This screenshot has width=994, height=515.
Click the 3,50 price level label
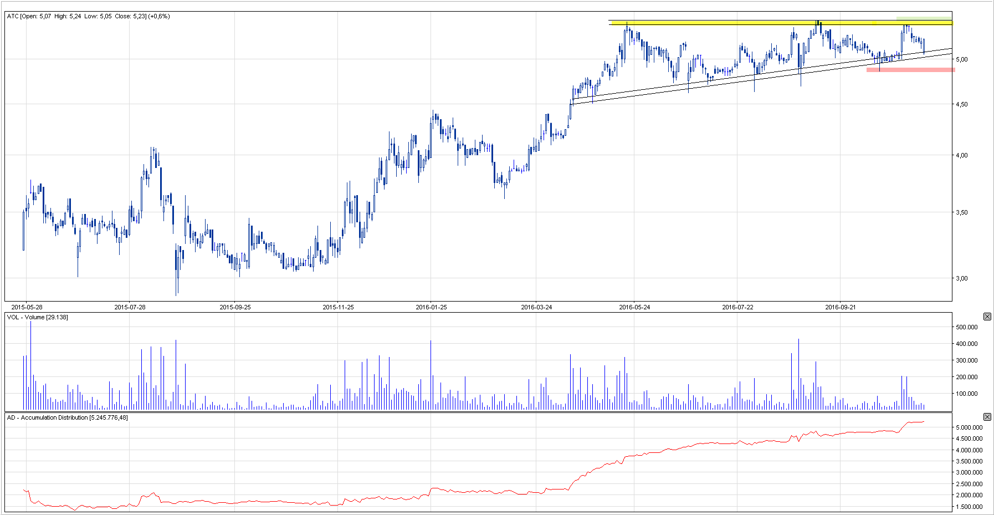[x=961, y=212]
